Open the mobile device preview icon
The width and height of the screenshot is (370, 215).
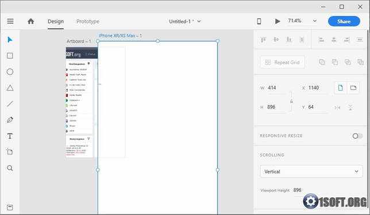click(x=259, y=21)
